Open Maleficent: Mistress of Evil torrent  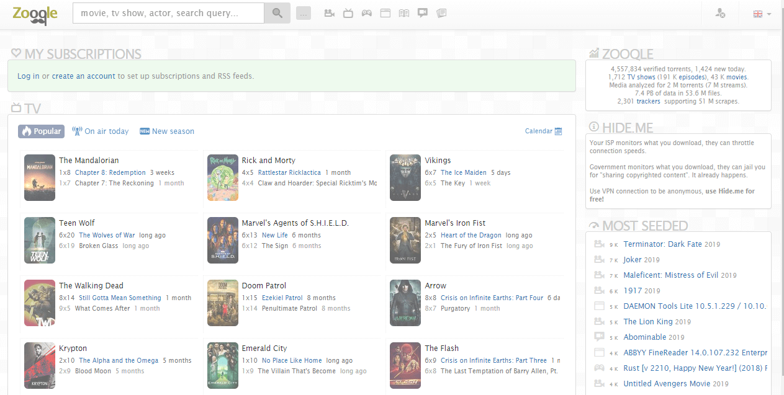[671, 275]
